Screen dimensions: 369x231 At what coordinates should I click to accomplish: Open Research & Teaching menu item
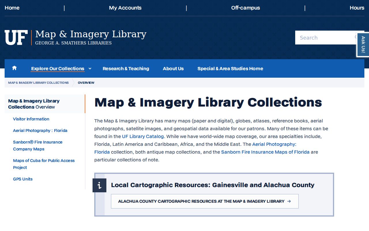[x=126, y=68]
